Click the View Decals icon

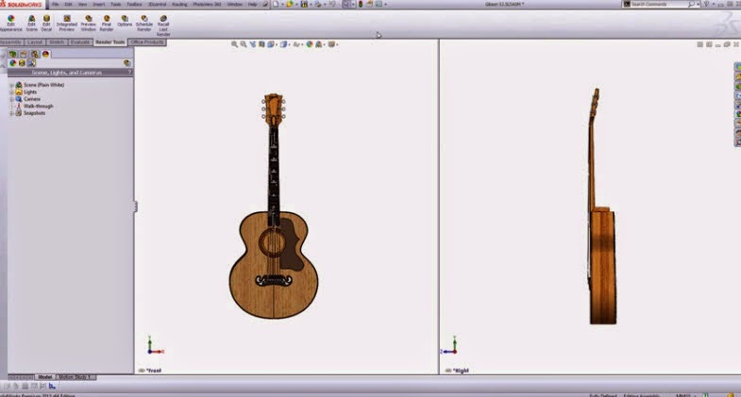[x=22, y=63]
